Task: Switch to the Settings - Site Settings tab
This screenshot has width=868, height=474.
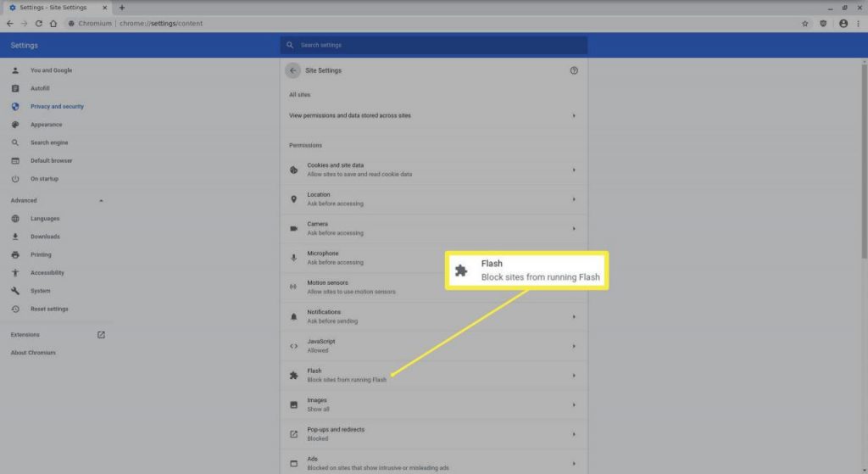Action: coord(57,8)
